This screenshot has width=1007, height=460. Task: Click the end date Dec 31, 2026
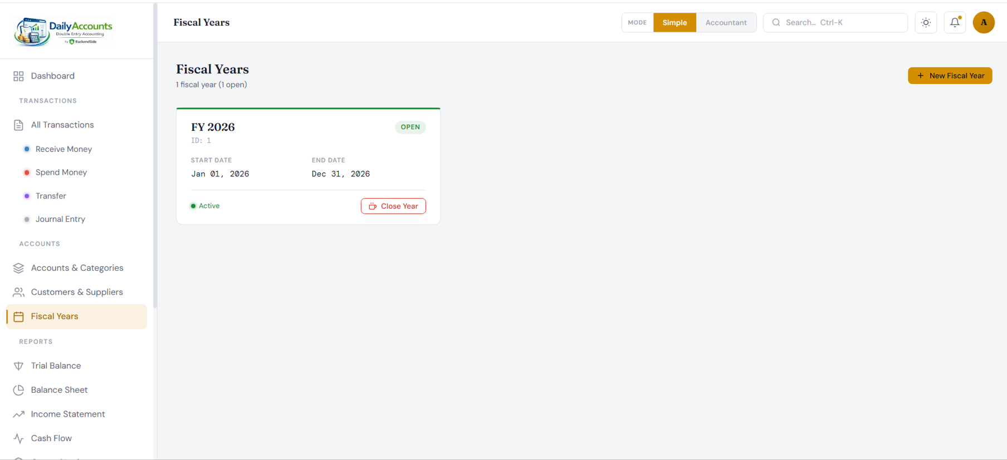pyautogui.click(x=341, y=174)
